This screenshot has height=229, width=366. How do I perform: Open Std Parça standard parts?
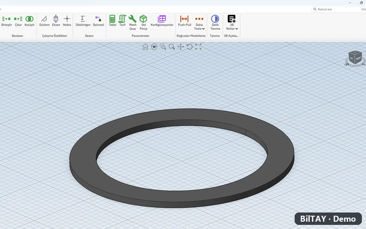[143, 22]
